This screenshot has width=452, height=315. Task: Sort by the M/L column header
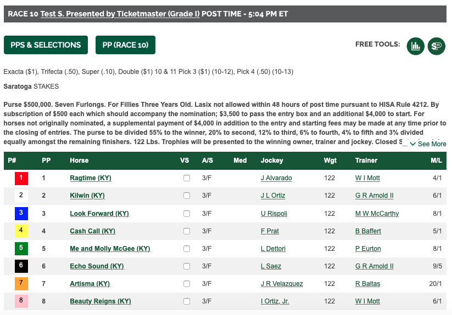pos(436,161)
